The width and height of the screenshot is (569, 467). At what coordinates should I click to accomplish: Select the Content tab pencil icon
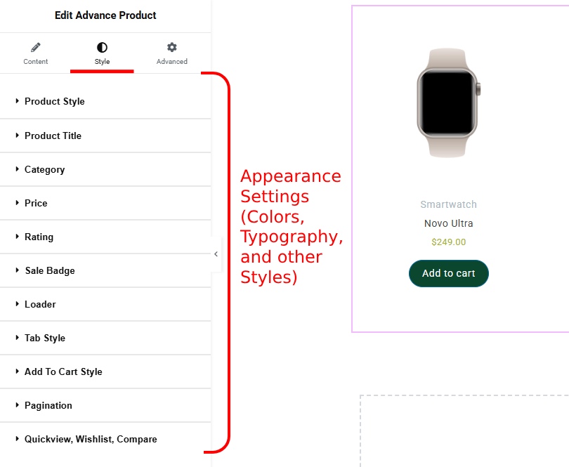[35, 48]
